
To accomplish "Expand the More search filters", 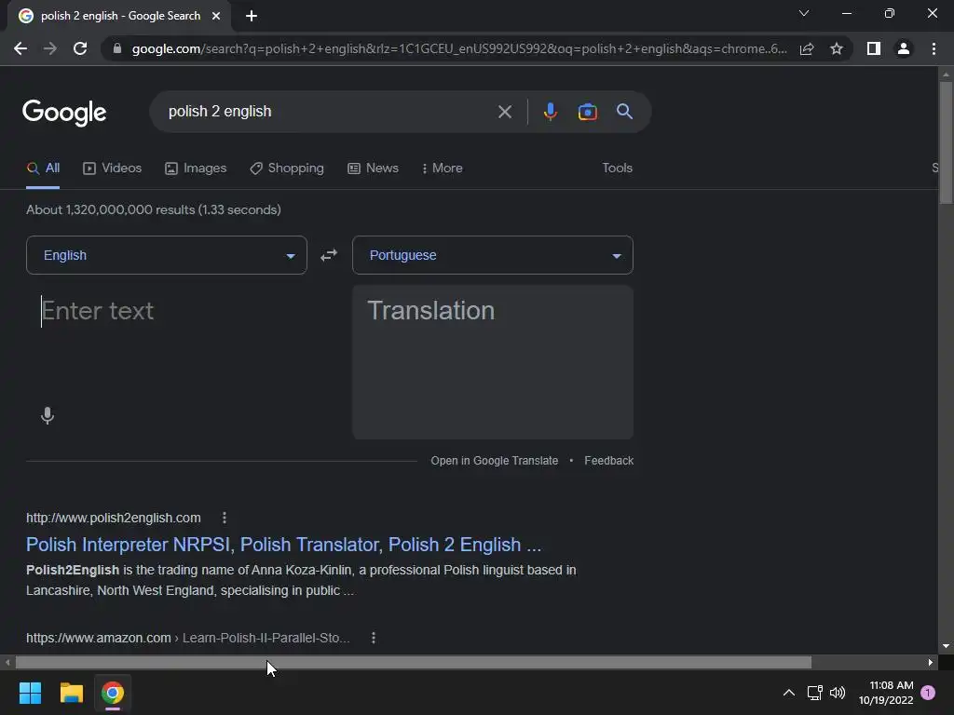I will click(443, 168).
